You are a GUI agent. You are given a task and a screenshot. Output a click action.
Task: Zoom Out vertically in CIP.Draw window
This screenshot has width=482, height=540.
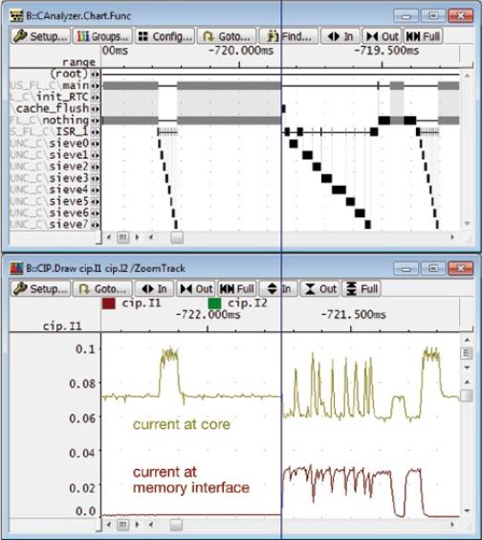click(319, 288)
